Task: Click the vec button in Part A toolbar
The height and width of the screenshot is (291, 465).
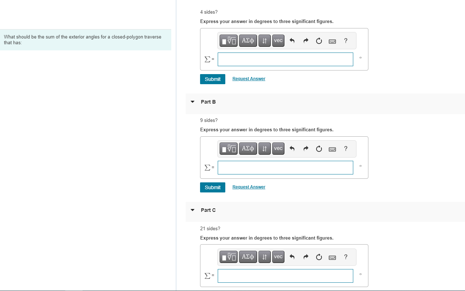Action: click(x=278, y=41)
